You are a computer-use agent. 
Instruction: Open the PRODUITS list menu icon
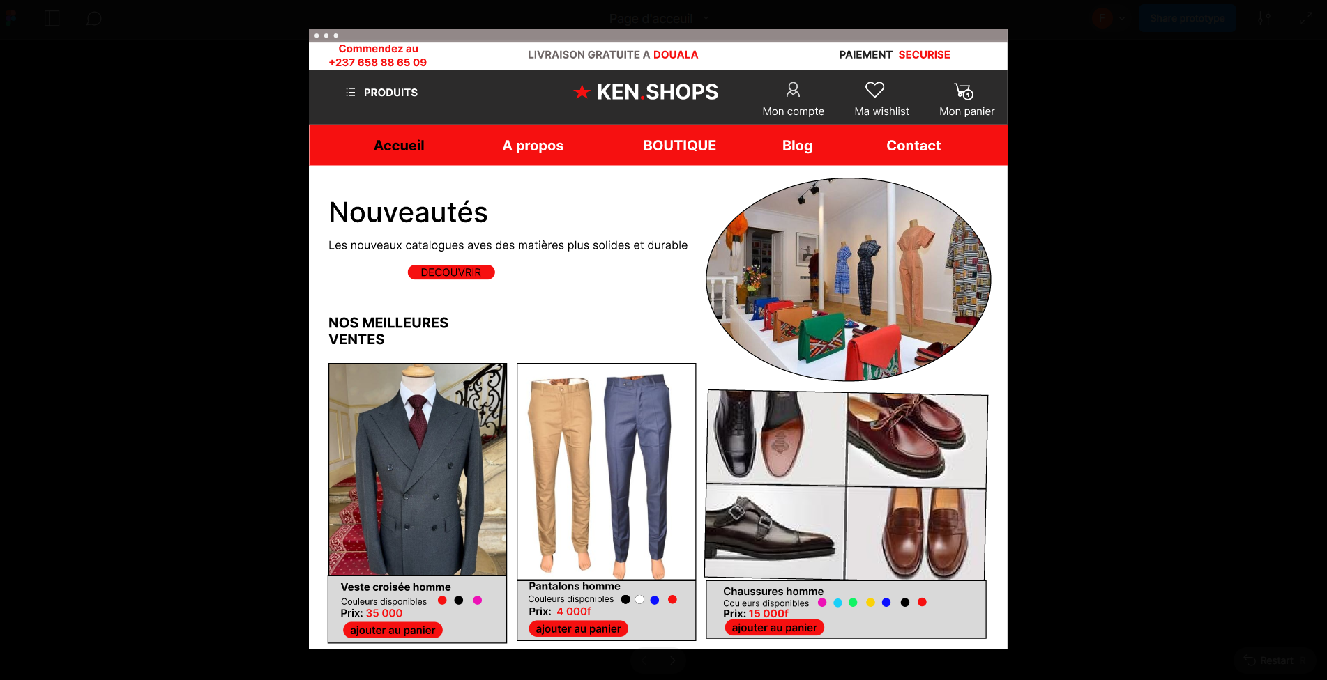coord(350,93)
